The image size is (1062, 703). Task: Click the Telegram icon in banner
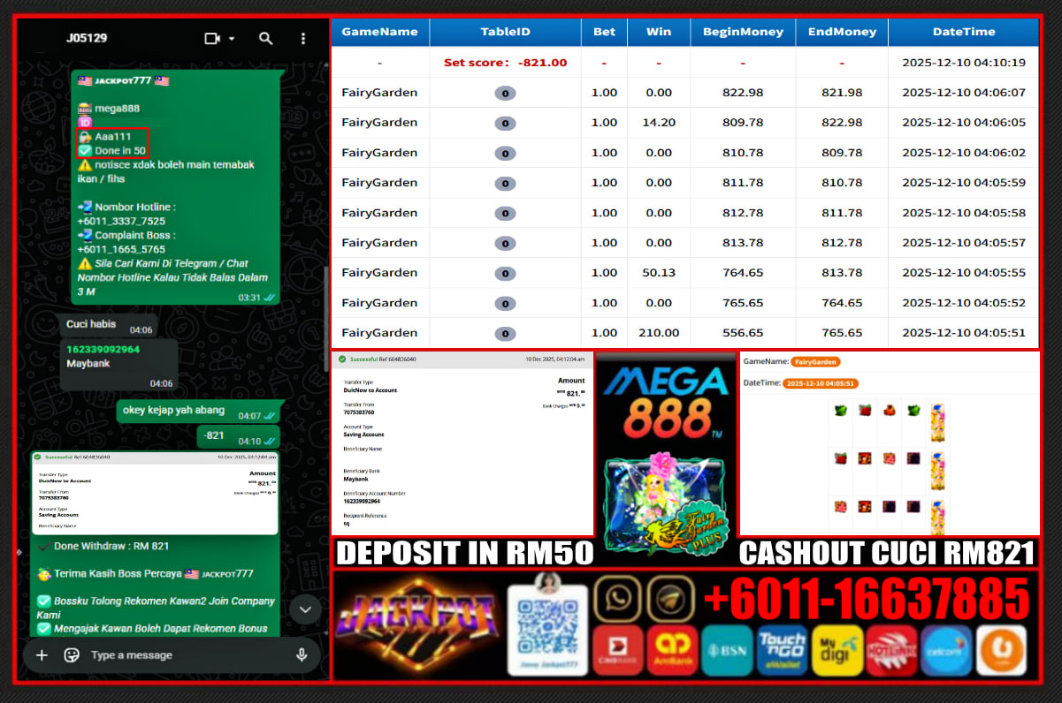point(670,599)
